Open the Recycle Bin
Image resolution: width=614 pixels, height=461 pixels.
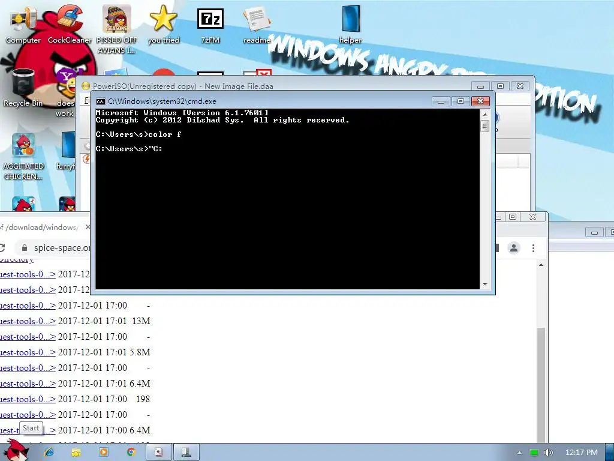[x=23, y=88]
